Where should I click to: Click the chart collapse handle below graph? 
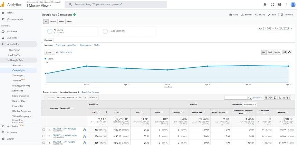coord(168,87)
